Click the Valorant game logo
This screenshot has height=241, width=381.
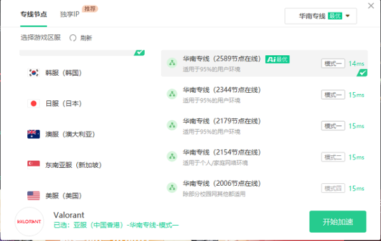[x=29, y=221]
